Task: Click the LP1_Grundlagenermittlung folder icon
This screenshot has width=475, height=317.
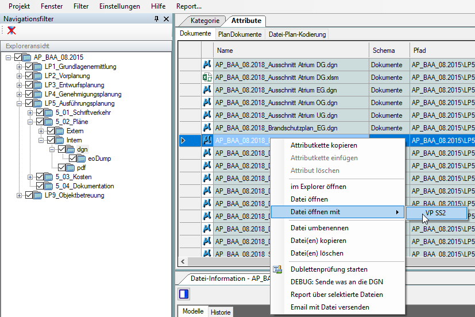Action: click(x=38, y=66)
